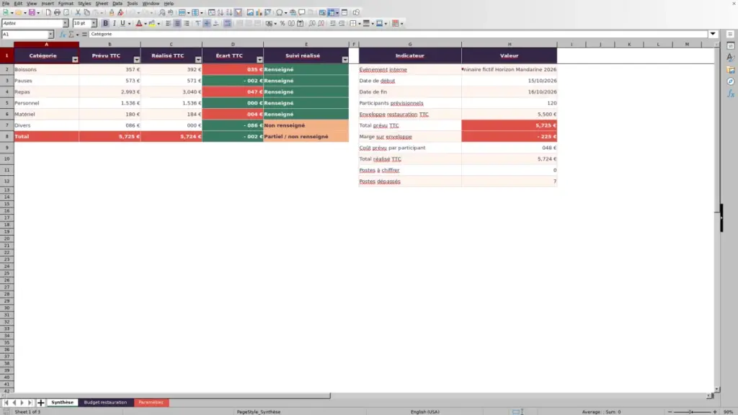Open the Suivi réalisé filter dropdown
This screenshot has width=738, height=415.
345,60
